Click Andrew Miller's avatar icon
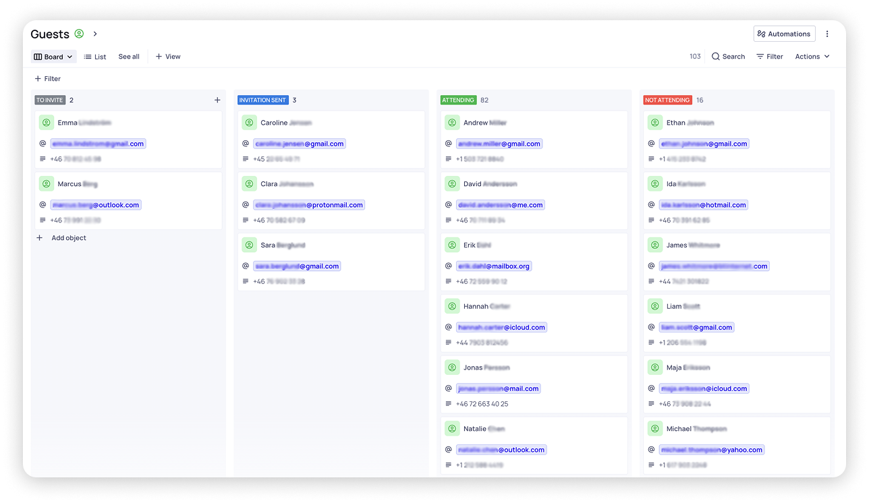Image resolution: width=869 pixels, height=503 pixels. pos(452,123)
